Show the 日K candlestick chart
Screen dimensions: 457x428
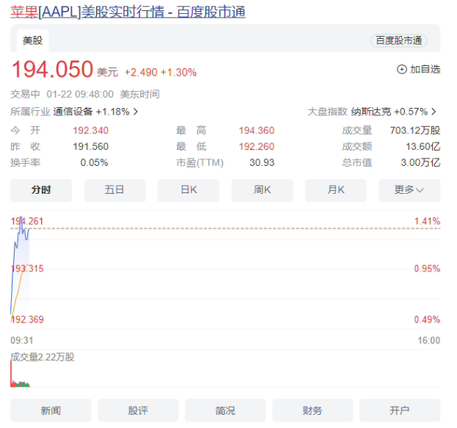point(189,190)
